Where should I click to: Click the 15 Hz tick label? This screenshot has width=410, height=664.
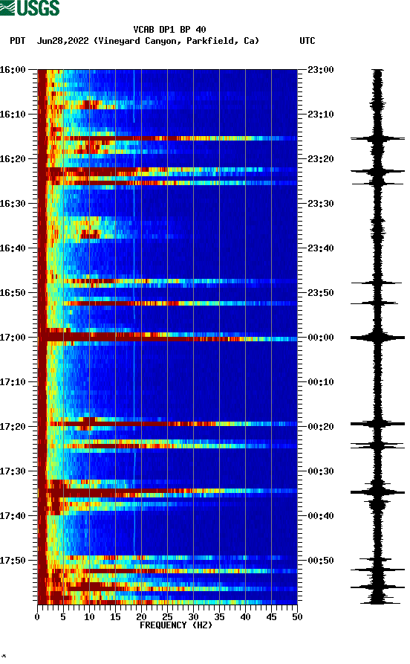coord(115,617)
